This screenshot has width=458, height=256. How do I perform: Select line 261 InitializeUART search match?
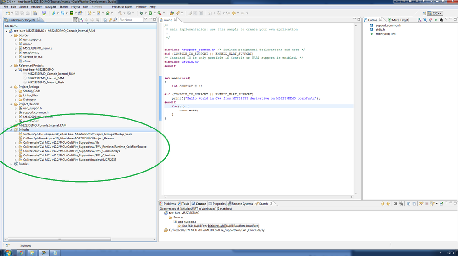coord(221,226)
